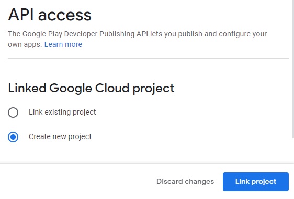Click the Link project button

(256, 182)
